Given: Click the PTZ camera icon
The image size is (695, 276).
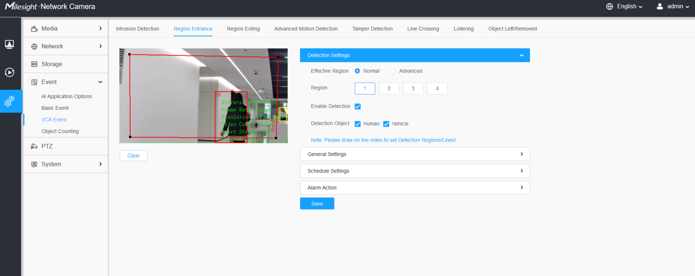Looking at the screenshot, I should point(34,146).
